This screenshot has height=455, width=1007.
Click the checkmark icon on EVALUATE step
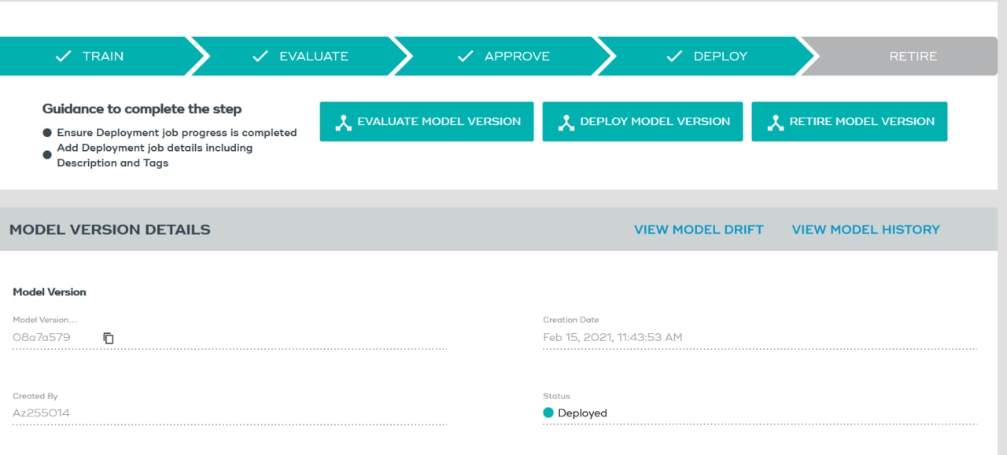(260, 56)
